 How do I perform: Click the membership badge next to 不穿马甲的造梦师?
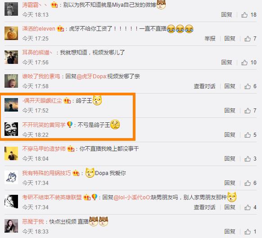(x=71, y=148)
